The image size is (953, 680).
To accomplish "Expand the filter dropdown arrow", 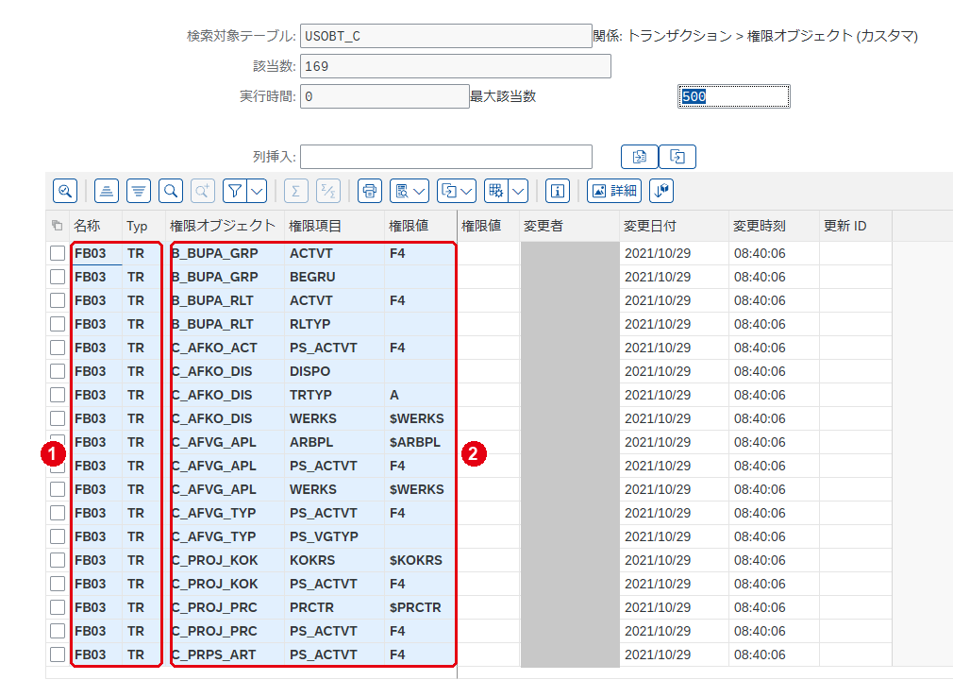I will pos(257,191).
